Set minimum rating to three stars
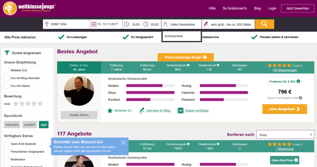Viewport: 317px width, 167px height. pos(28,104)
